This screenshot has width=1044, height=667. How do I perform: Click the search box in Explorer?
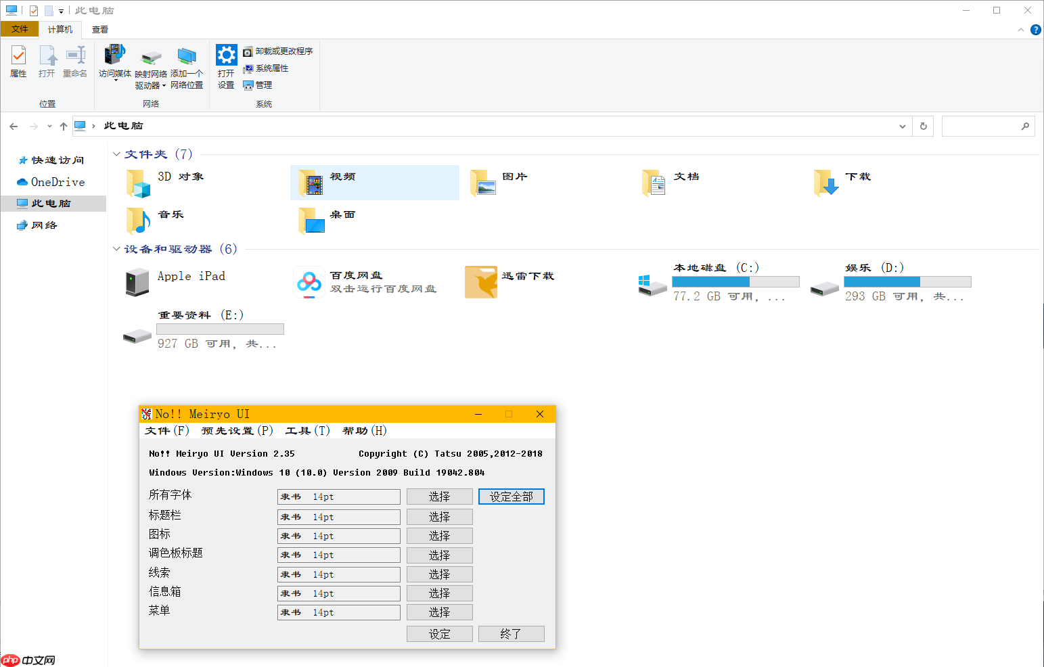[981, 127]
